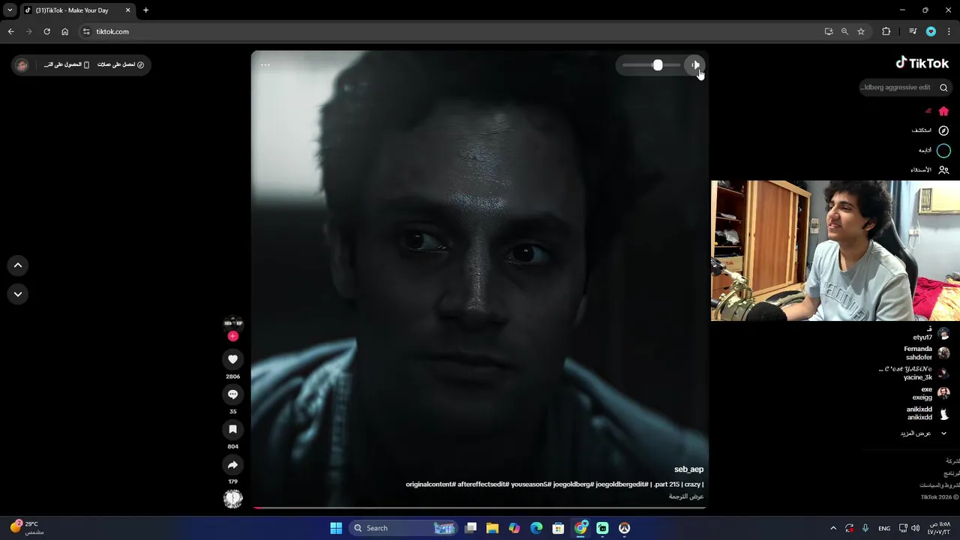Click the #aftereffectsedit hashtag

point(484,484)
